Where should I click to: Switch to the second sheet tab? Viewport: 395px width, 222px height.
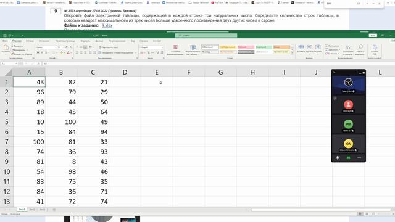(32, 210)
